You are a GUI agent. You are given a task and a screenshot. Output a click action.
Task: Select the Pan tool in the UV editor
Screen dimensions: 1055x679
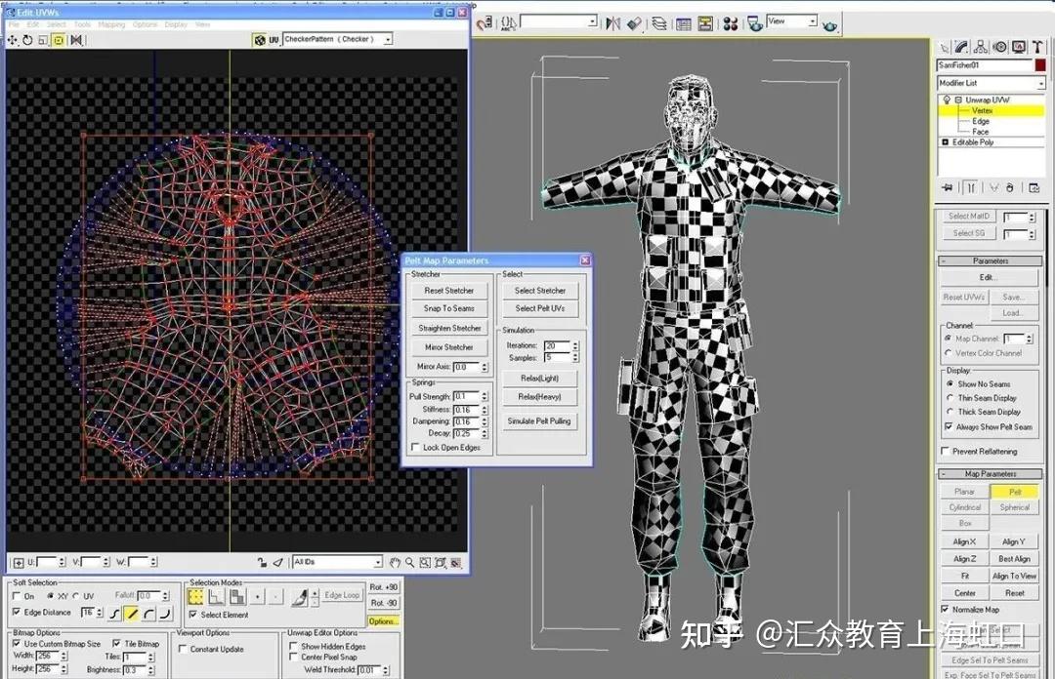point(395,561)
